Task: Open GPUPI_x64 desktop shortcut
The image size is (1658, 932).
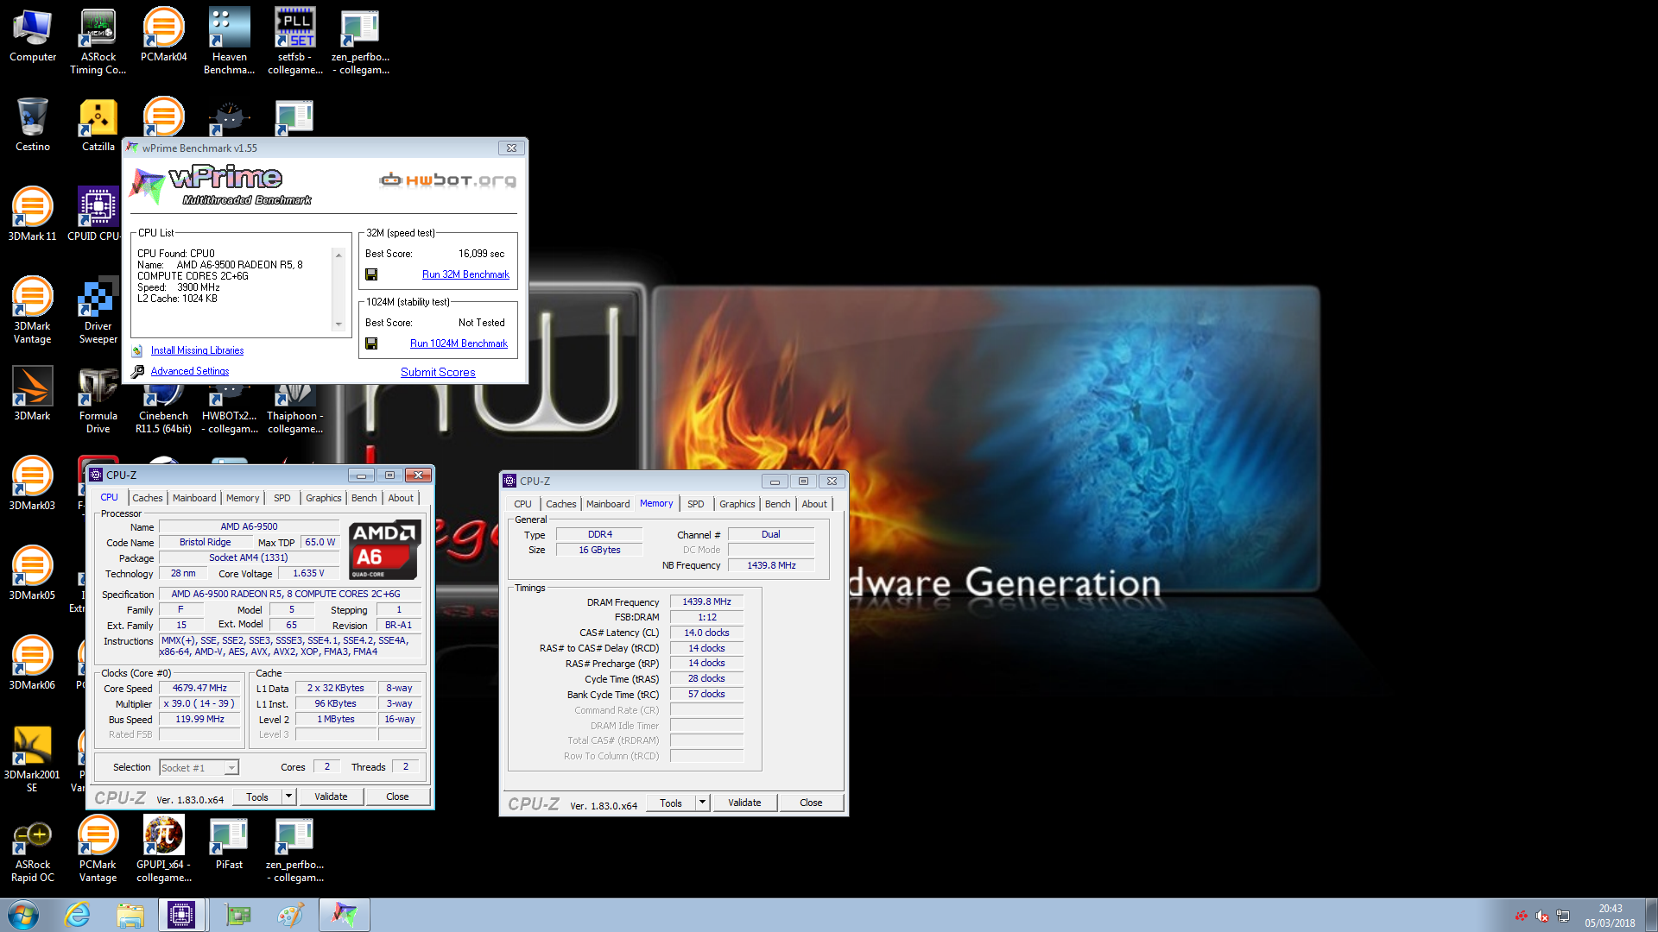Action: tap(164, 850)
